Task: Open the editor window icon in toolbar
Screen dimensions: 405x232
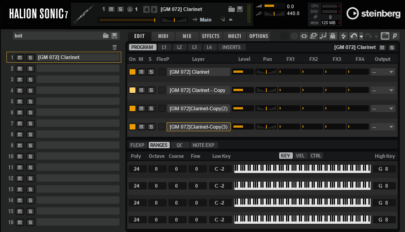Action: coord(385,36)
